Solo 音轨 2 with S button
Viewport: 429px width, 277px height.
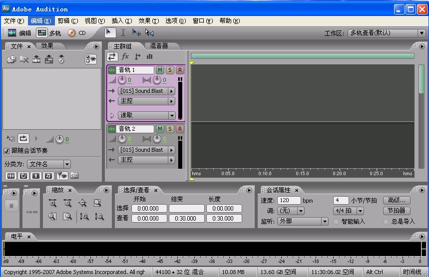point(170,129)
